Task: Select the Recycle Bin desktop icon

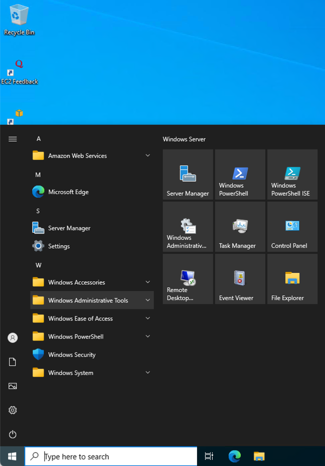Action: pos(19,20)
